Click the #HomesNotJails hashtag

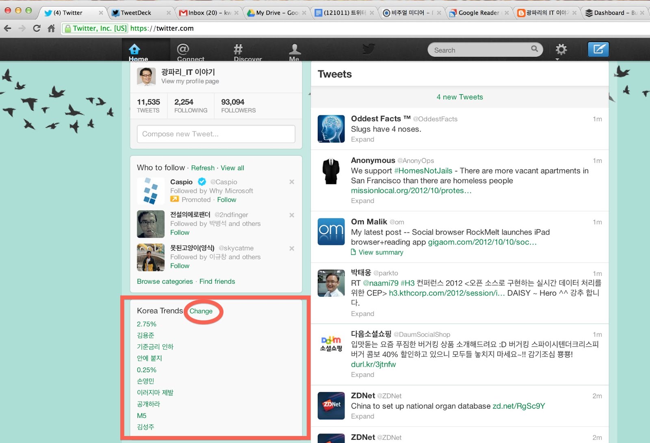click(x=423, y=171)
